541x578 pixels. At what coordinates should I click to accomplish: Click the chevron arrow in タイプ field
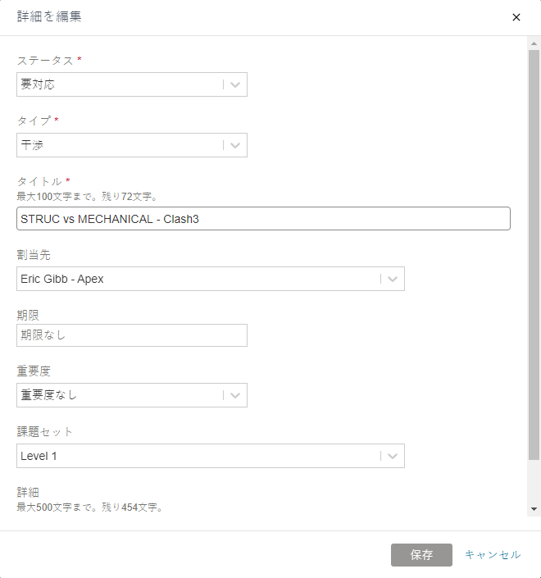point(235,145)
